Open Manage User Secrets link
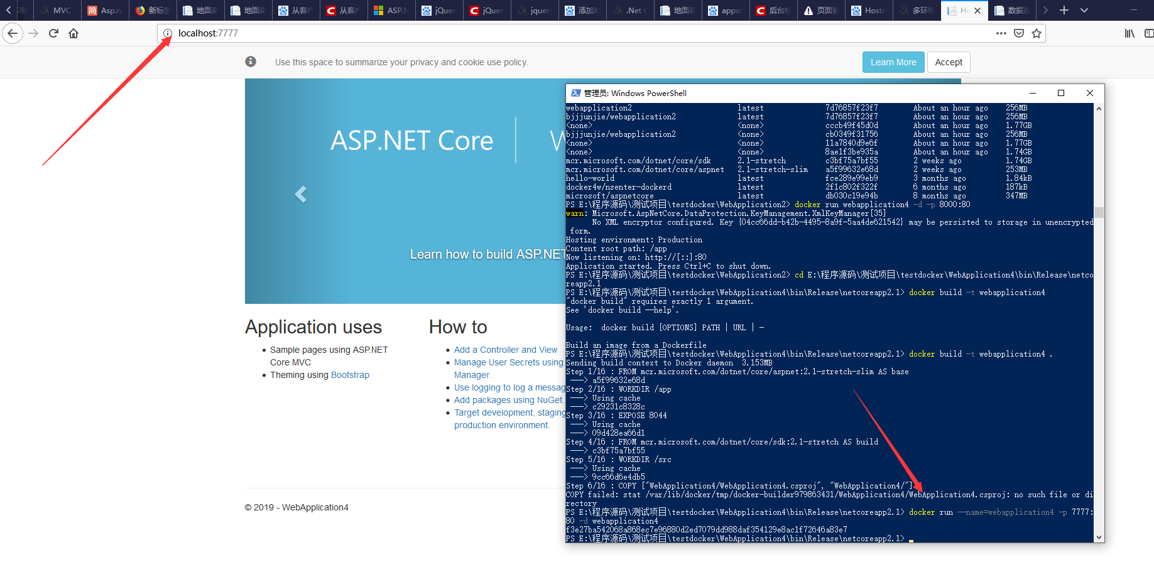Image resolution: width=1154 pixels, height=582 pixels. [508, 362]
